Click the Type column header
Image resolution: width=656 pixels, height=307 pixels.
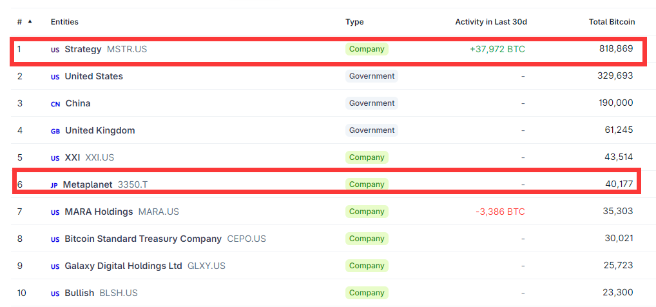(x=354, y=22)
